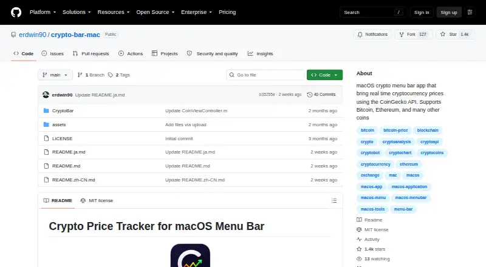Star the repository with star icon

click(443, 34)
